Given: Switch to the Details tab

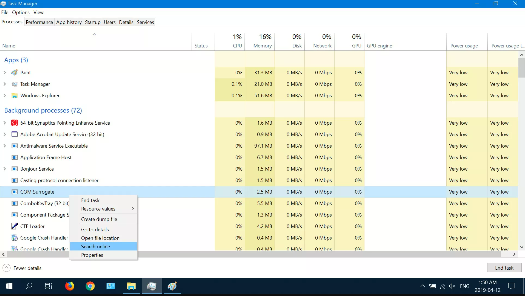Looking at the screenshot, I should [x=126, y=22].
